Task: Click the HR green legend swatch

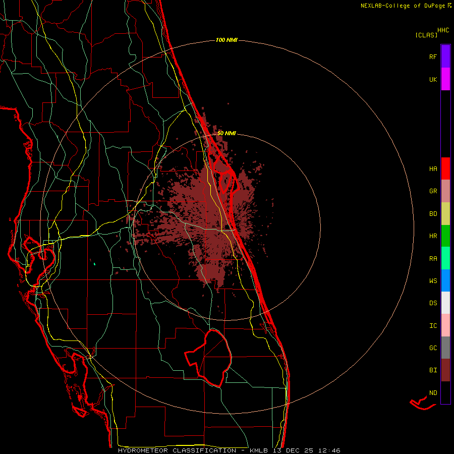Action: [445, 236]
